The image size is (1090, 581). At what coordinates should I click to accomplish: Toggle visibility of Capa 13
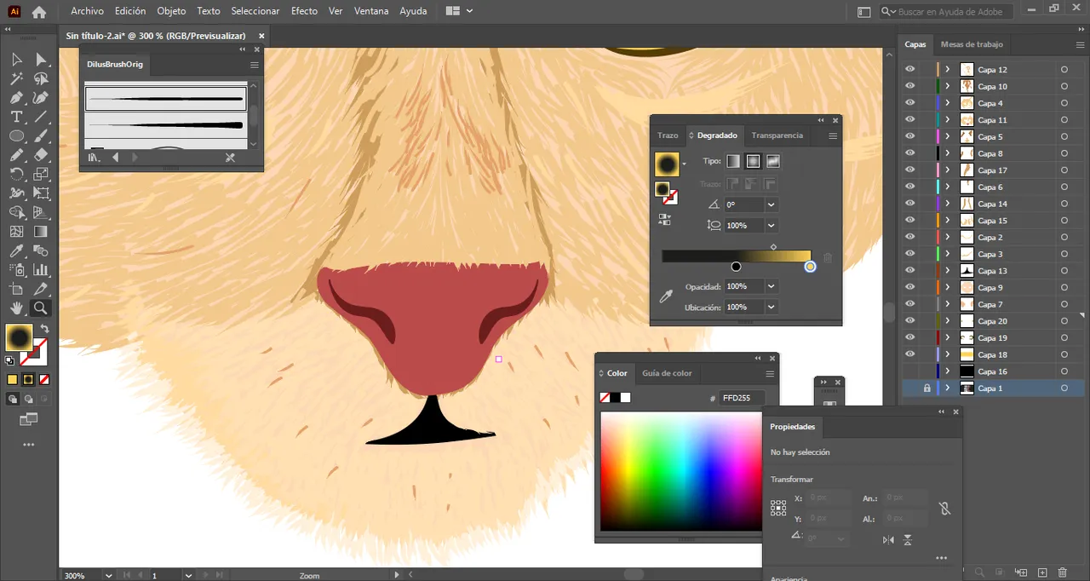click(x=910, y=271)
